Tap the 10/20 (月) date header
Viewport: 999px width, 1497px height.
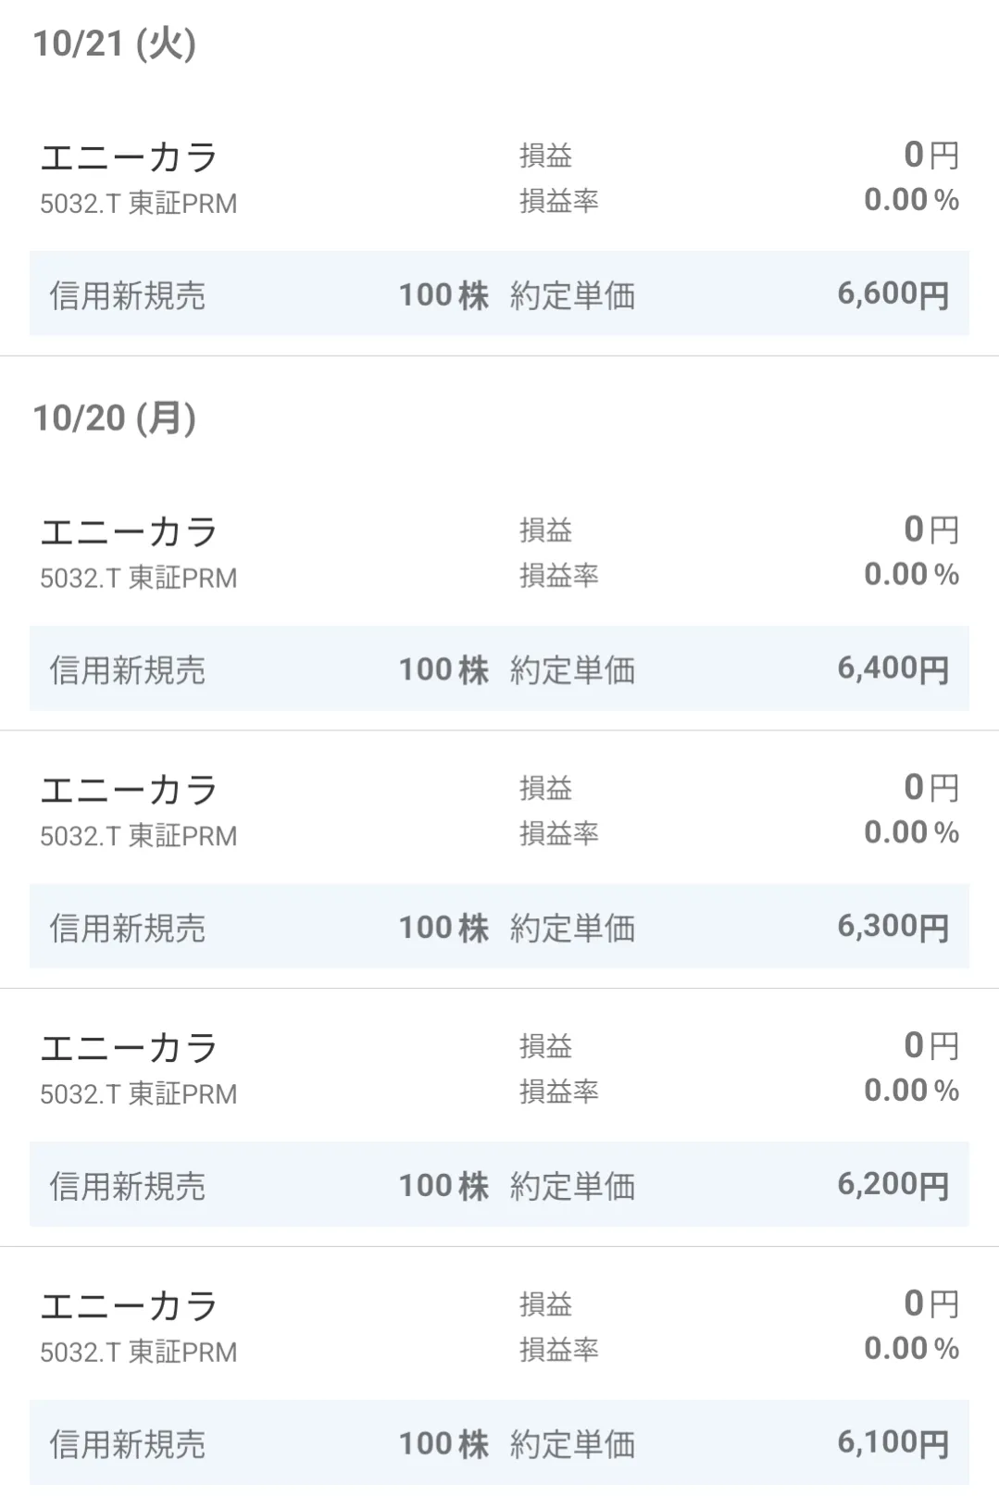coord(115,418)
